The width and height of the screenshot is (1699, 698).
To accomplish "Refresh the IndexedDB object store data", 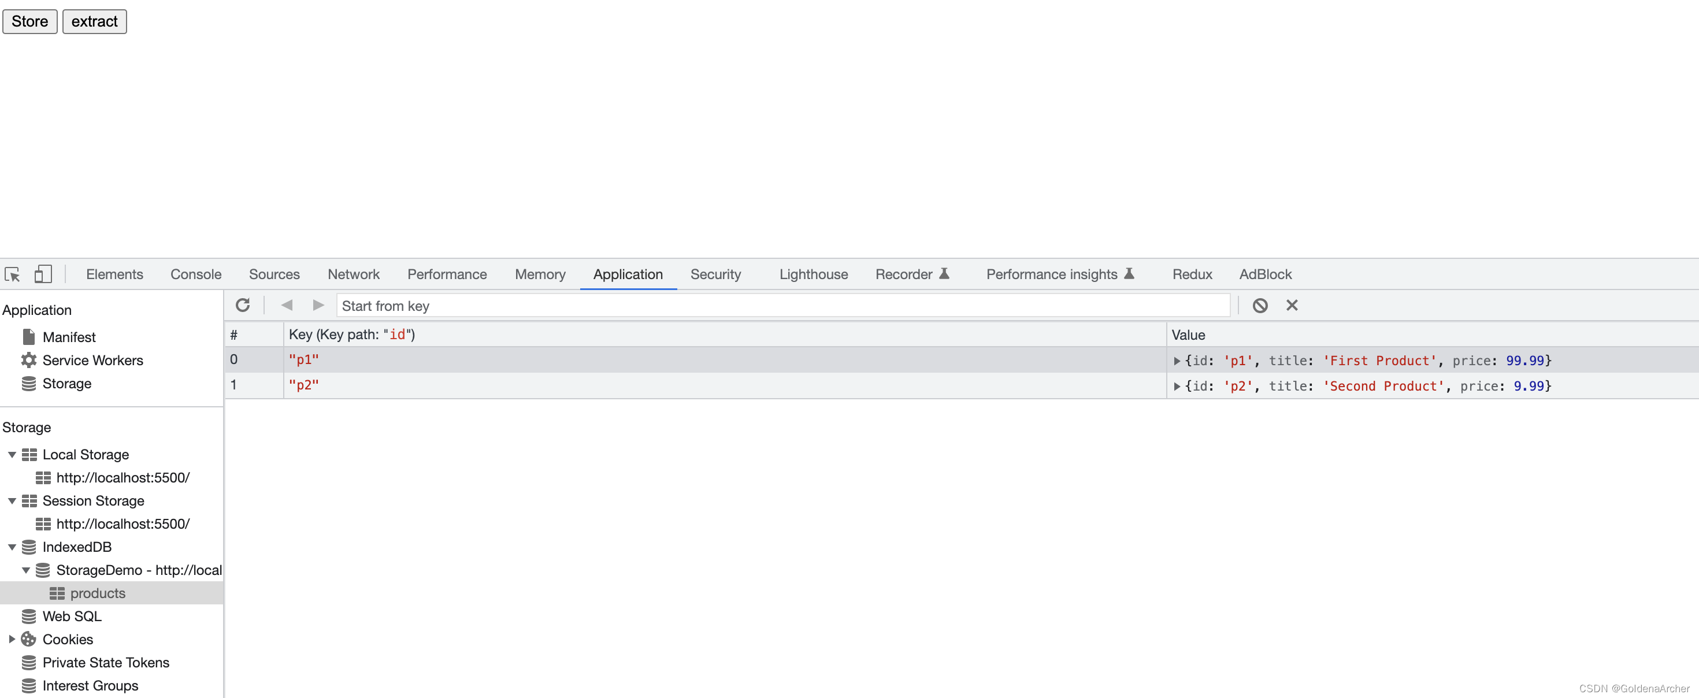I will [x=243, y=305].
